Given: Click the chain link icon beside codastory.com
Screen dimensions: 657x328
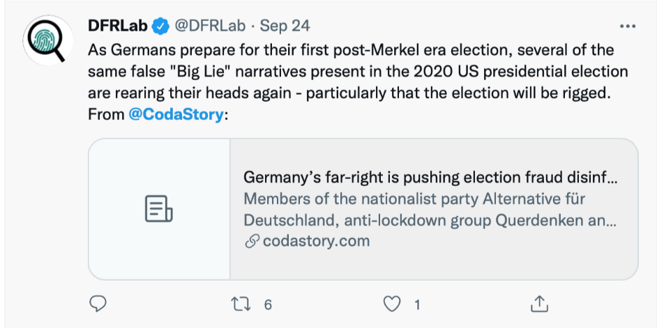Looking at the screenshot, I should coord(251,242).
